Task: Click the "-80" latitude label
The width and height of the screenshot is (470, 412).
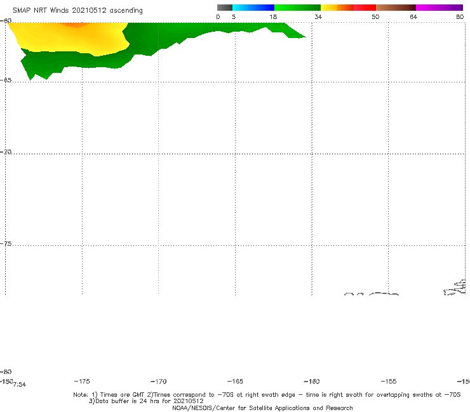Action: pyautogui.click(x=6, y=371)
